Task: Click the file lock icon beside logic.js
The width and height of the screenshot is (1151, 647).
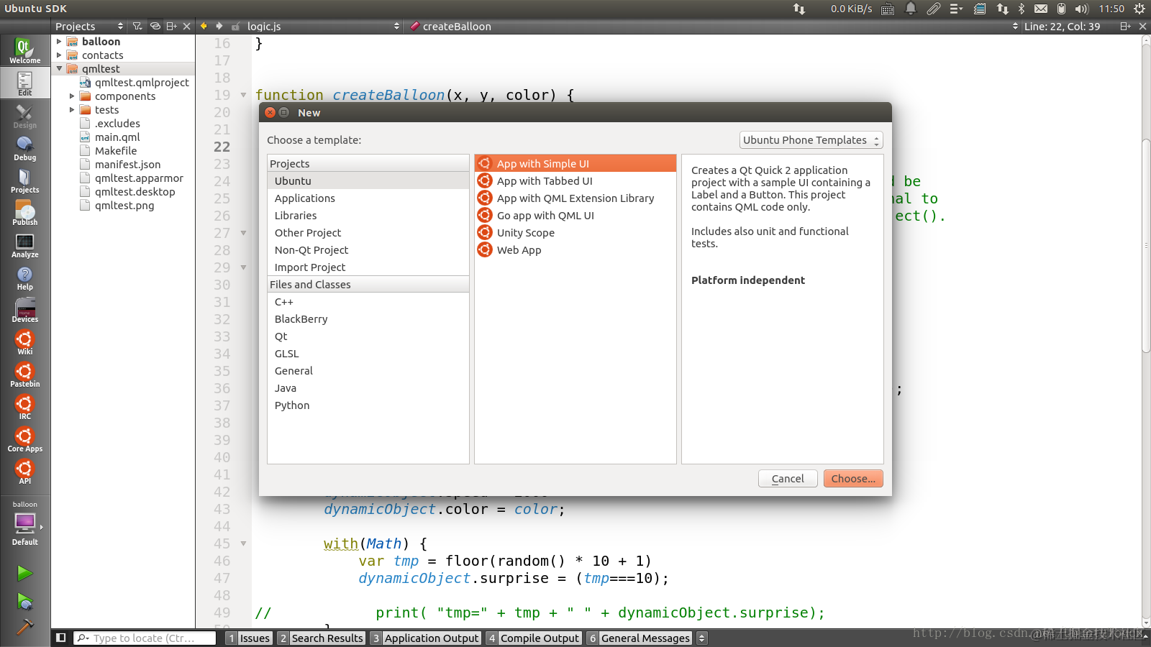Action: pos(235,27)
